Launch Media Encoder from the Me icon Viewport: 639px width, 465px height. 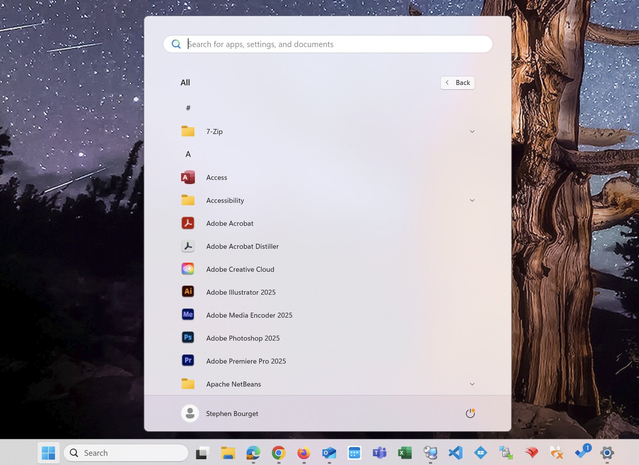[188, 315]
